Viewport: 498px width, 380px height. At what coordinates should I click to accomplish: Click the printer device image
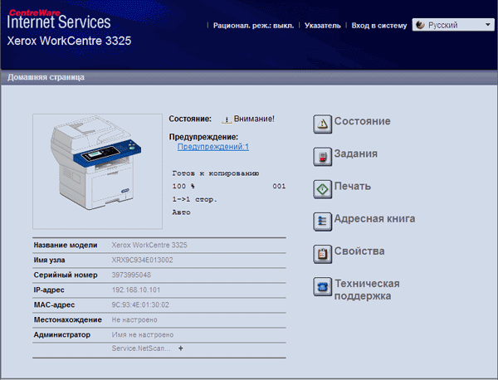coord(97,172)
